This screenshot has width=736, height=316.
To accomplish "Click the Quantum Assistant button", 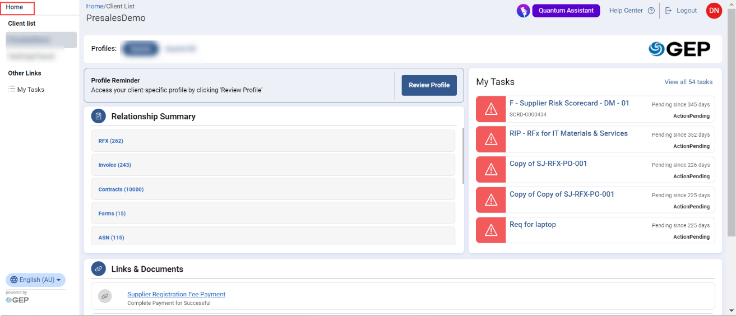I will click(566, 11).
